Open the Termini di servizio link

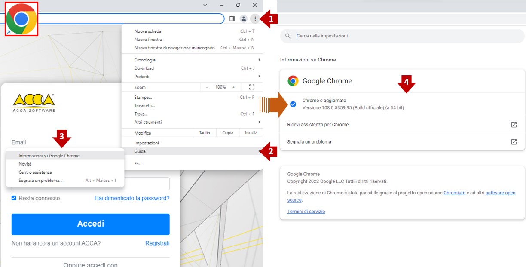[306, 212]
